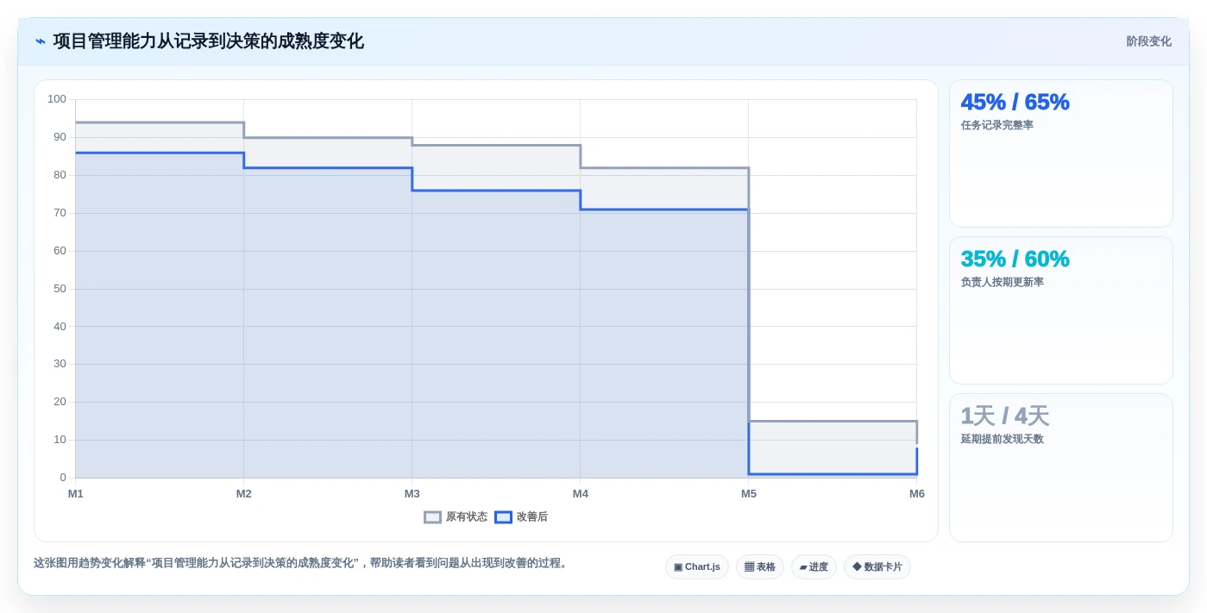Click the M5 x-axis label

click(749, 494)
